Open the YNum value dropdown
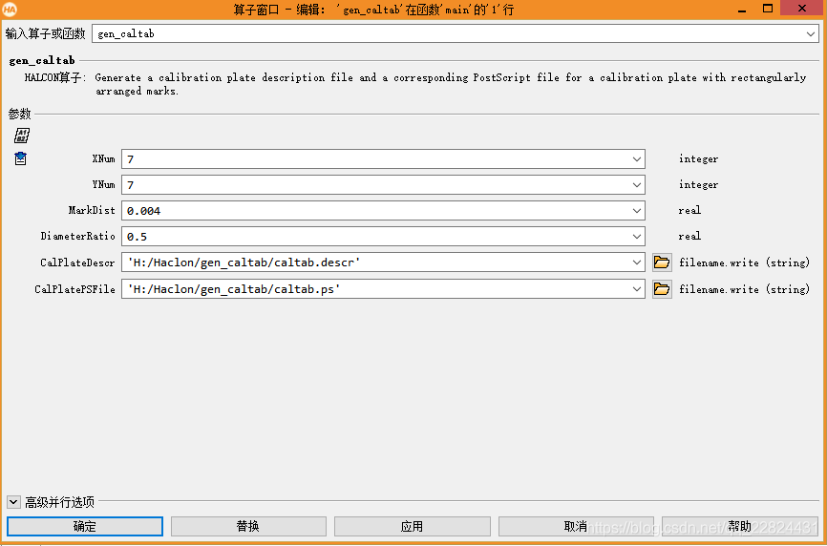The height and width of the screenshot is (546, 827). [x=637, y=185]
